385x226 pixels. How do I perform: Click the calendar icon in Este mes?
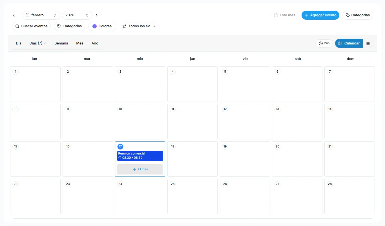[276, 15]
